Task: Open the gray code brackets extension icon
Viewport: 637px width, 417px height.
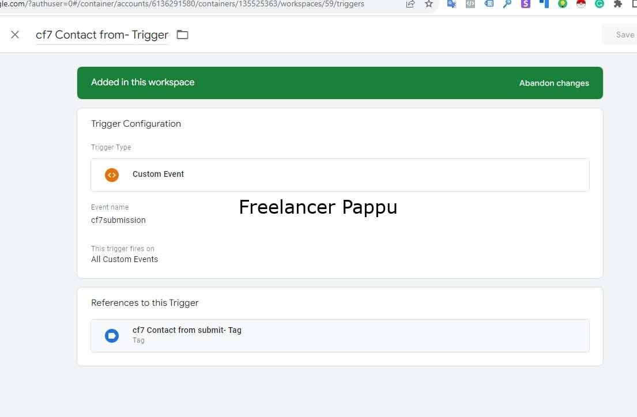Action: click(x=470, y=4)
